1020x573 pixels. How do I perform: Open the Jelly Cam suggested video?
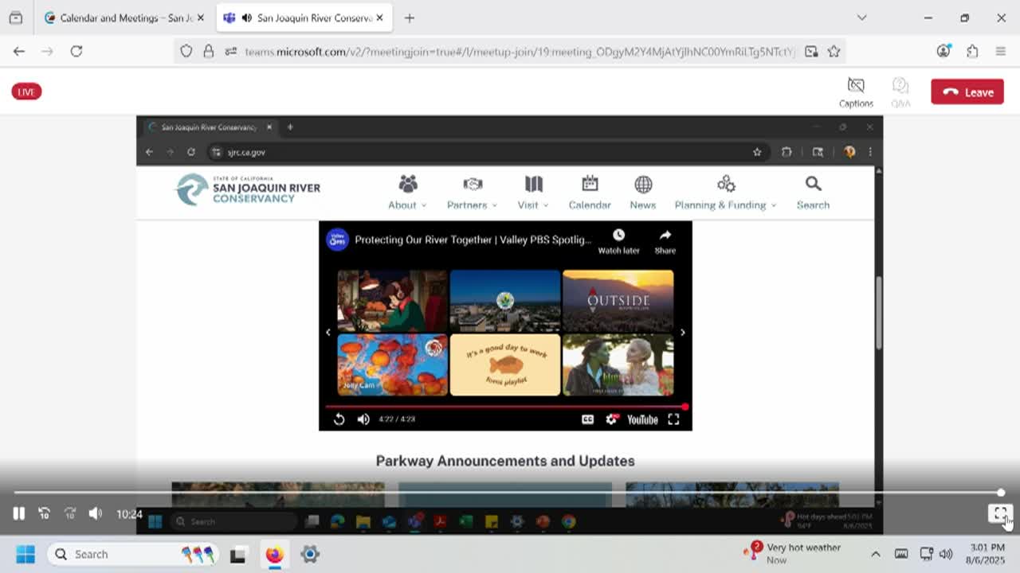point(392,364)
